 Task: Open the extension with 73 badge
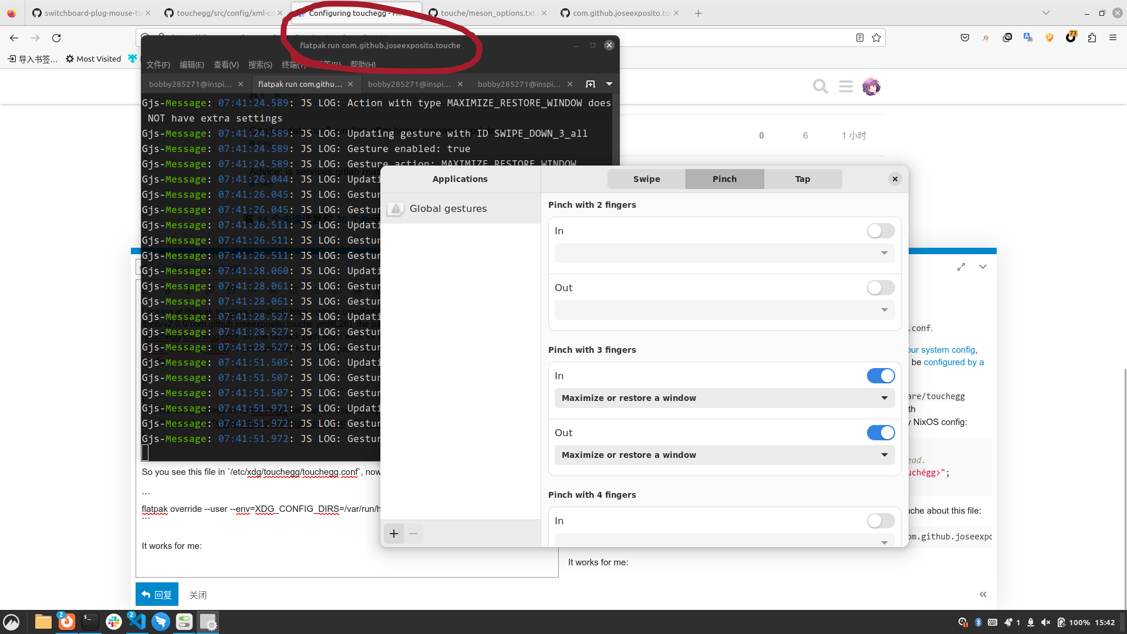point(1071,37)
